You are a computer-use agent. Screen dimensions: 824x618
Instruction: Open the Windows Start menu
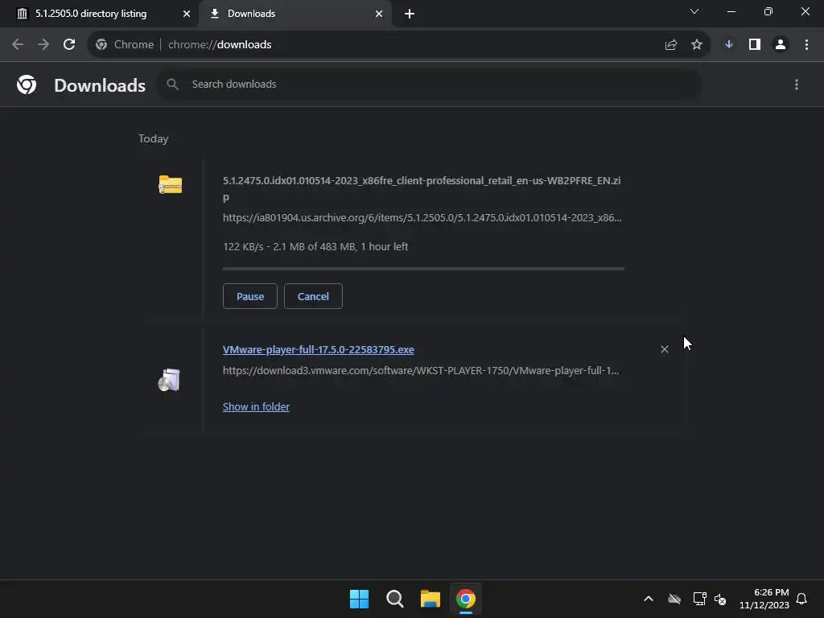coord(360,599)
